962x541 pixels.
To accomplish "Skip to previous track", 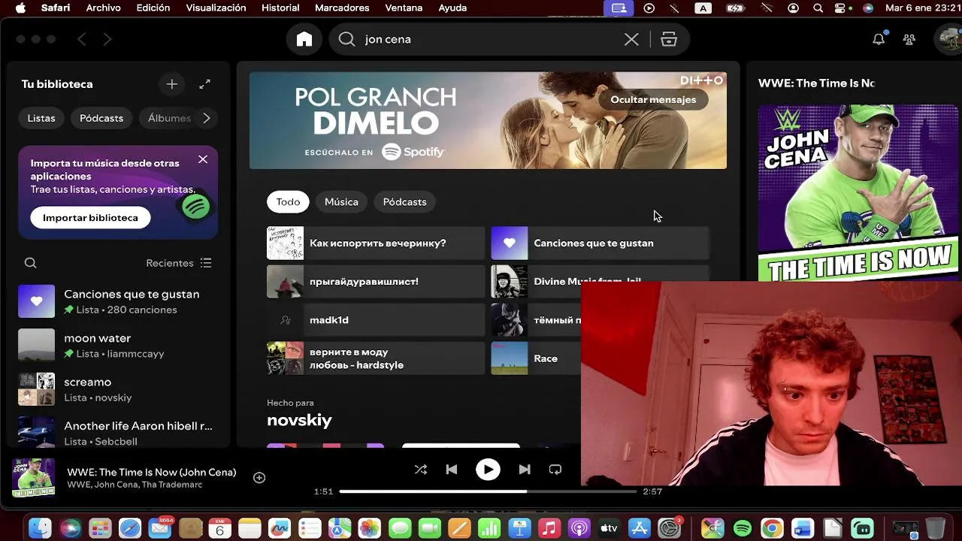I will coord(452,470).
